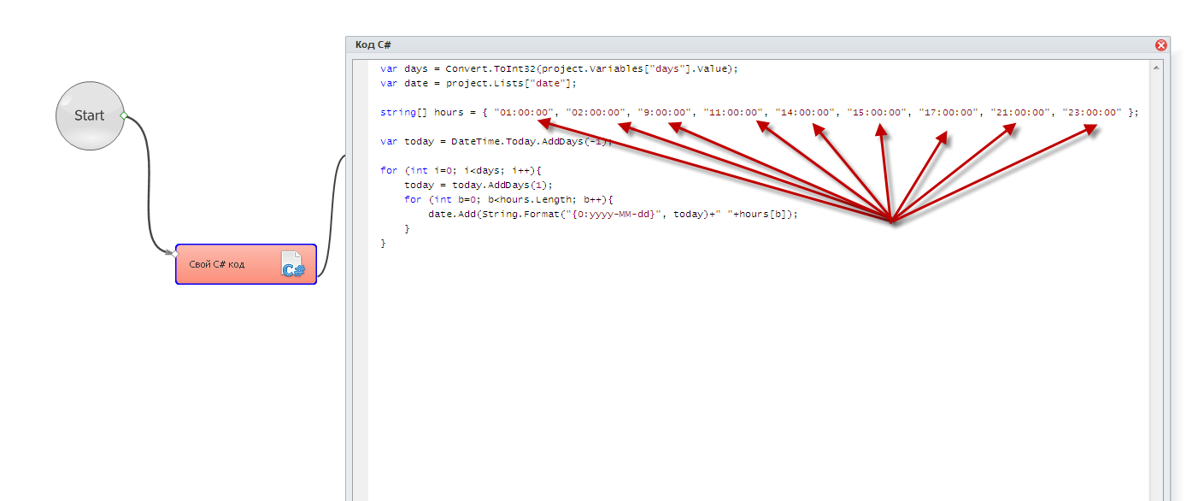Screen dimensions: 1198x501
Task: Close the 'Код C#' editor window
Action: coord(1161,45)
